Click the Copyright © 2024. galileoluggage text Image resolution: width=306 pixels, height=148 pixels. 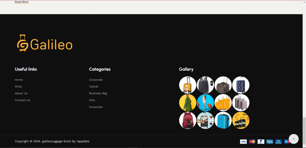point(39,141)
